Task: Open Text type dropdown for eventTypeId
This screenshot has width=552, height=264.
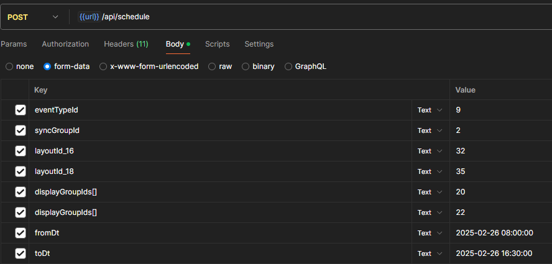Action: coord(430,110)
